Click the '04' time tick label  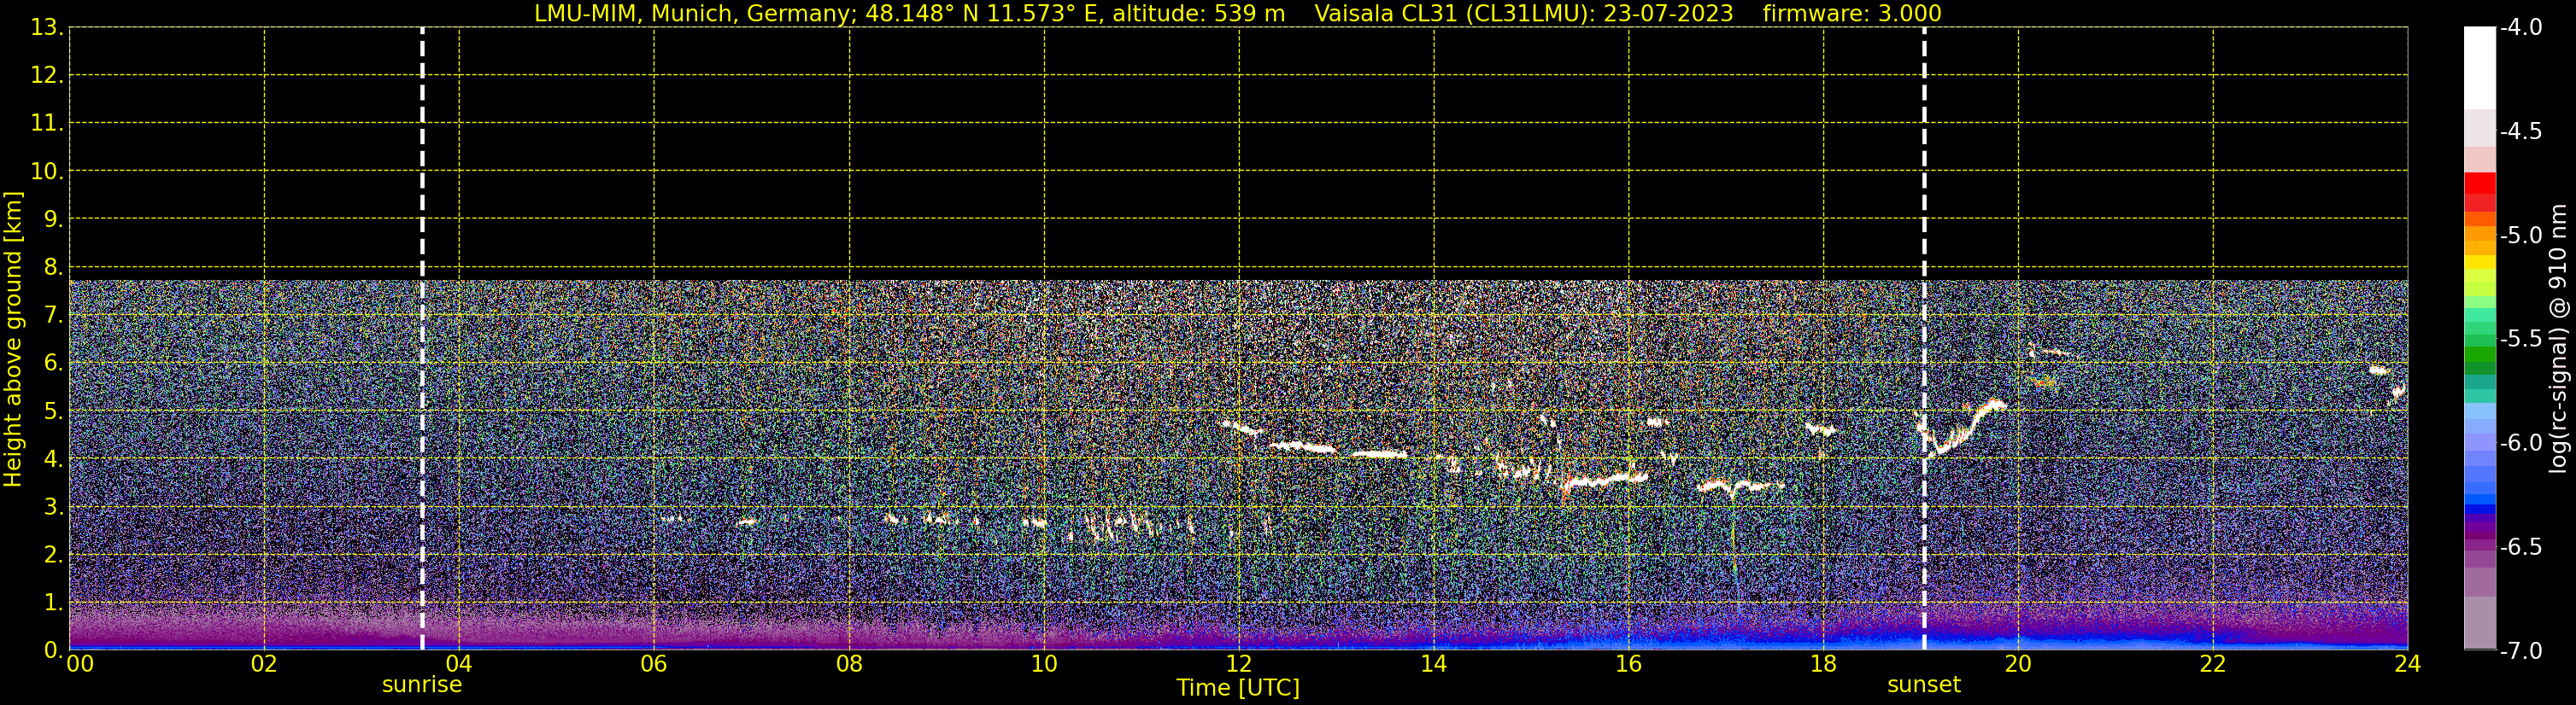tap(459, 664)
